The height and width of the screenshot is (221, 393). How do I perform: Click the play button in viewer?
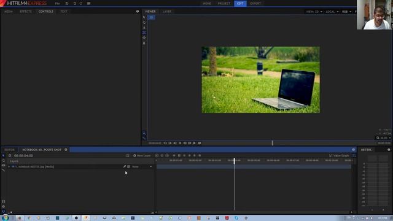tap(194, 143)
